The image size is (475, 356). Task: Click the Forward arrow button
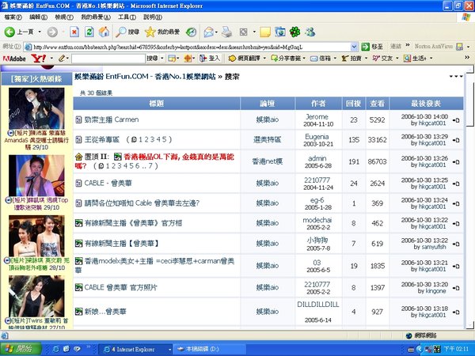[x=52, y=32]
